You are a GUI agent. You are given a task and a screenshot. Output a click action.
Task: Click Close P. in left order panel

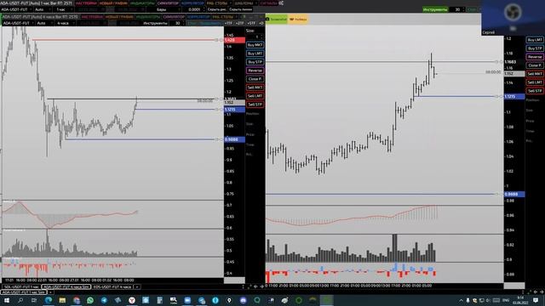pyautogui.click(x=255, y=79)
